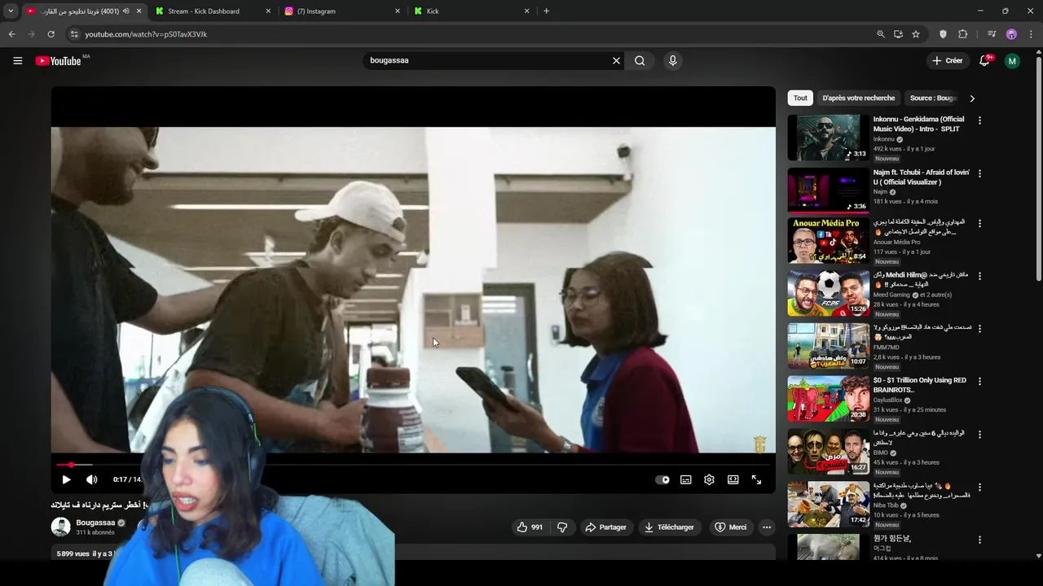Clear the bougassaa search text
The width and height of the screenshot is (1043, 586).
coord(616,60)
